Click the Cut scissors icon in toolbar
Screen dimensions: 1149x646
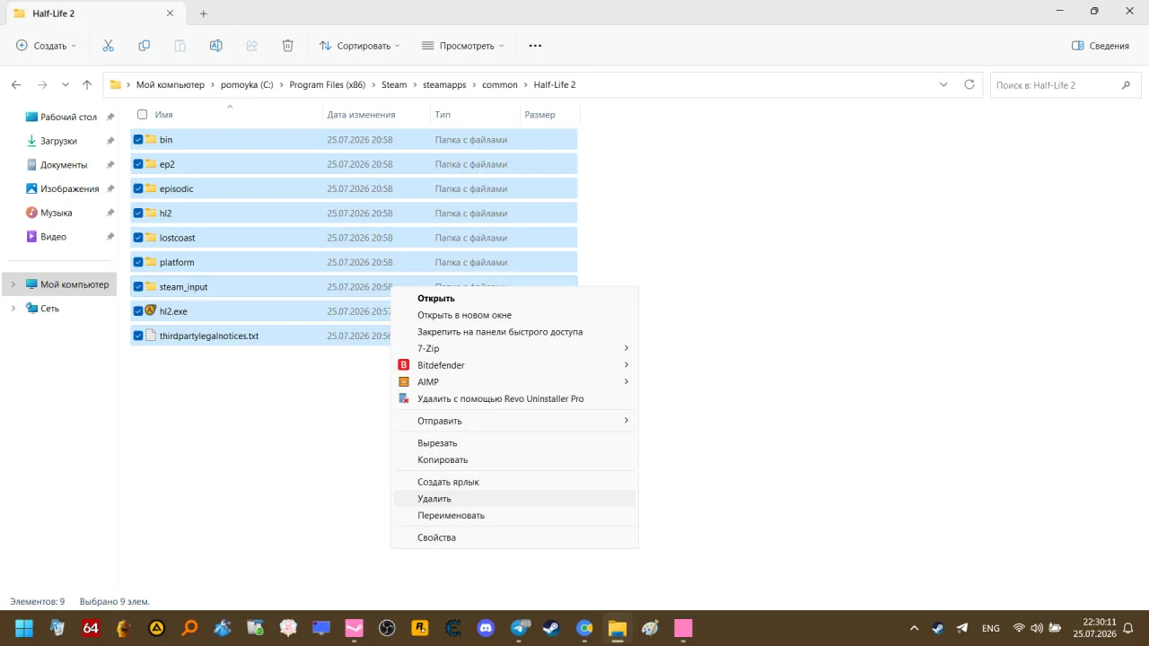[109, 46]
